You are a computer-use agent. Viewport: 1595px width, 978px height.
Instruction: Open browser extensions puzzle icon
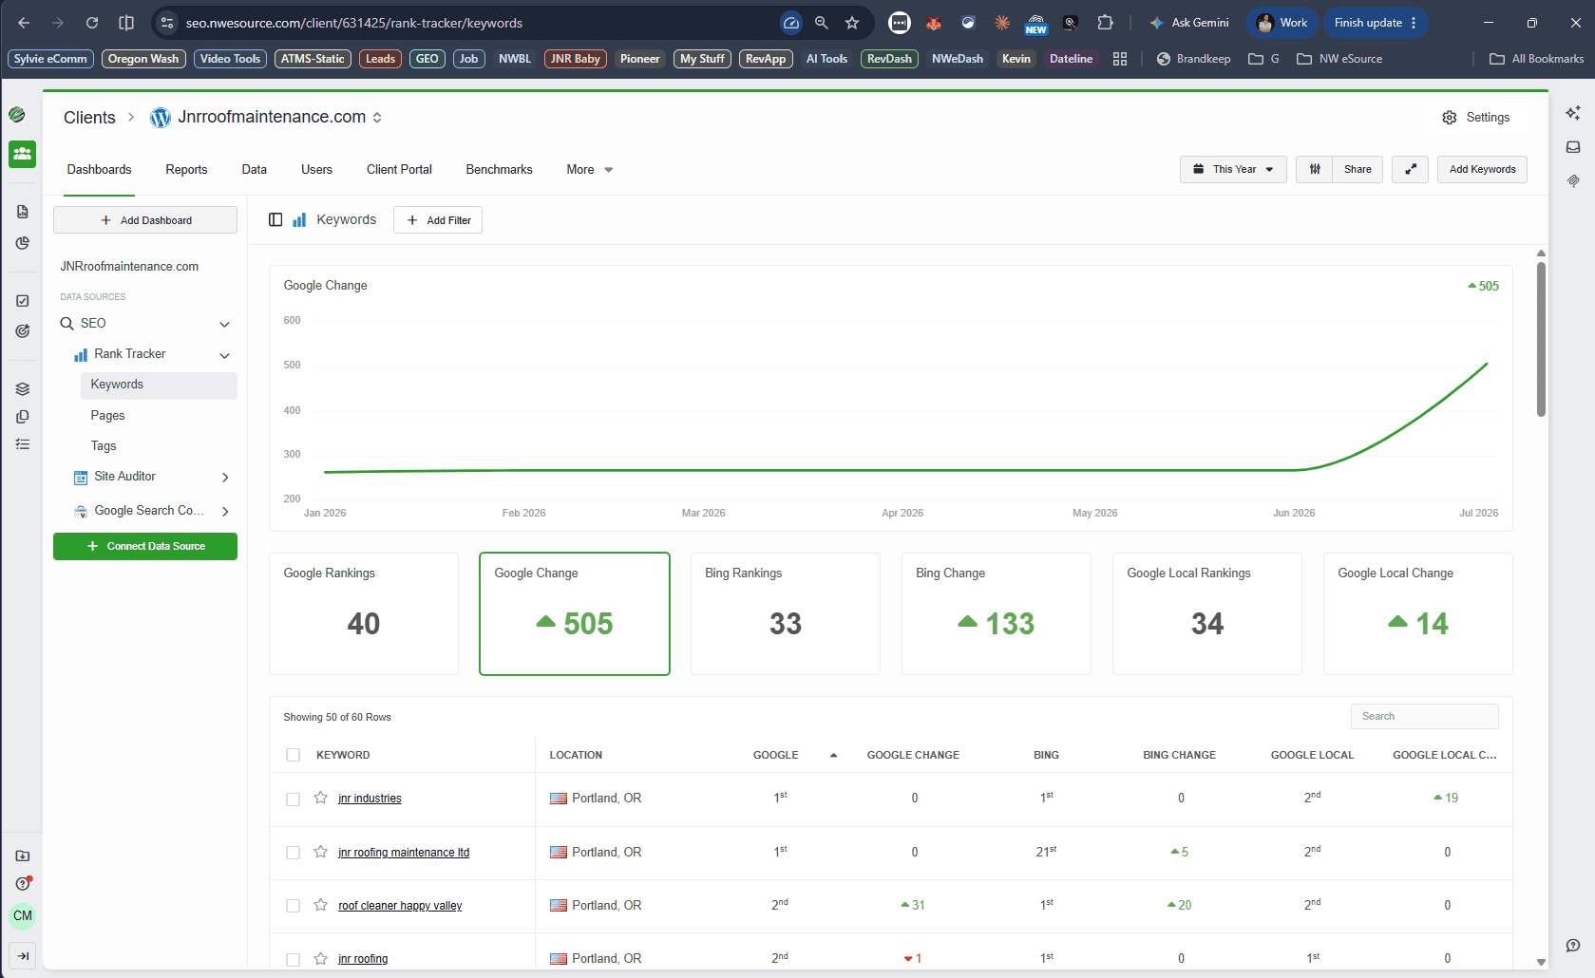[1105, 23]
